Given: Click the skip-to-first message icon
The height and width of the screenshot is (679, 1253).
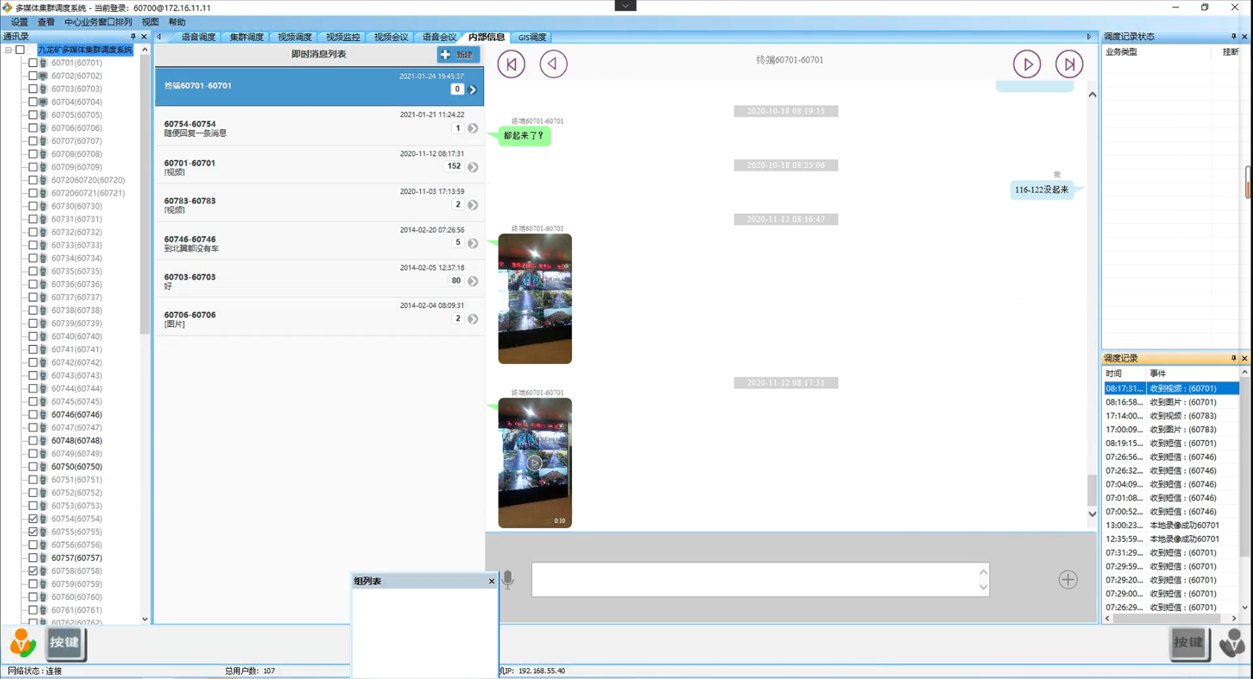Looking at the screenshot, I should point(511,64).
